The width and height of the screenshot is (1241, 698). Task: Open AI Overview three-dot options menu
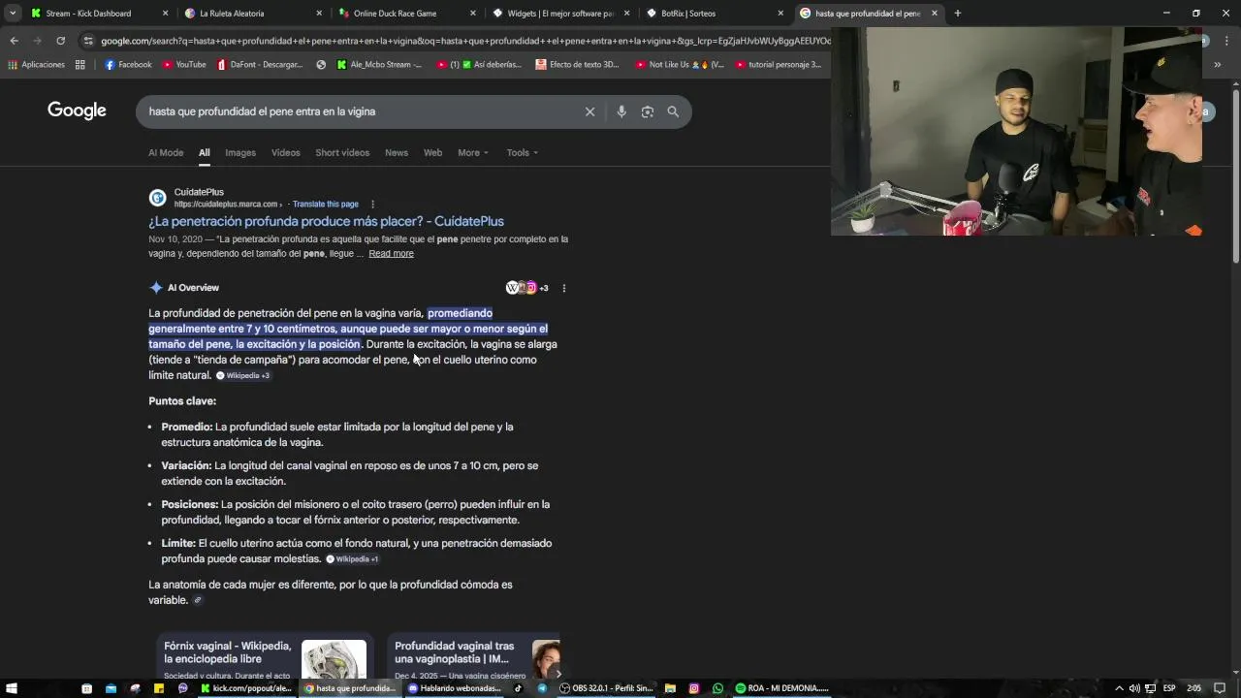[x=564, y=288]
